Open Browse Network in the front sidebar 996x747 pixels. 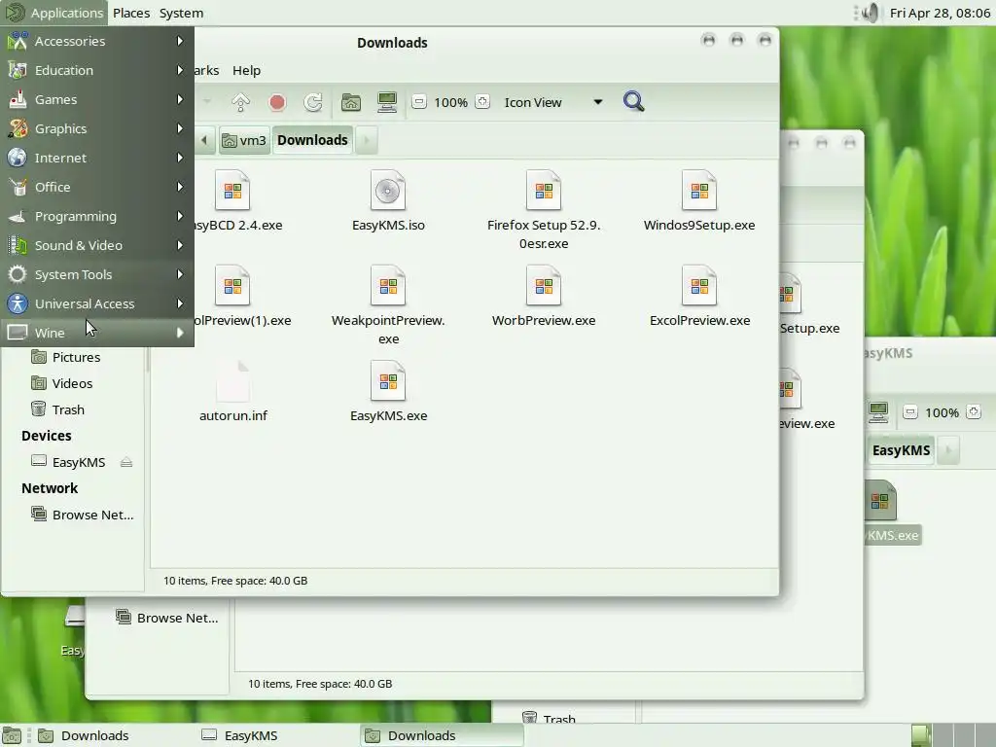click(92, 516)
